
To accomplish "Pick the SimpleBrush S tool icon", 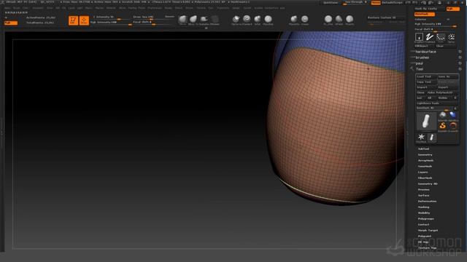I will pos(443,126).
